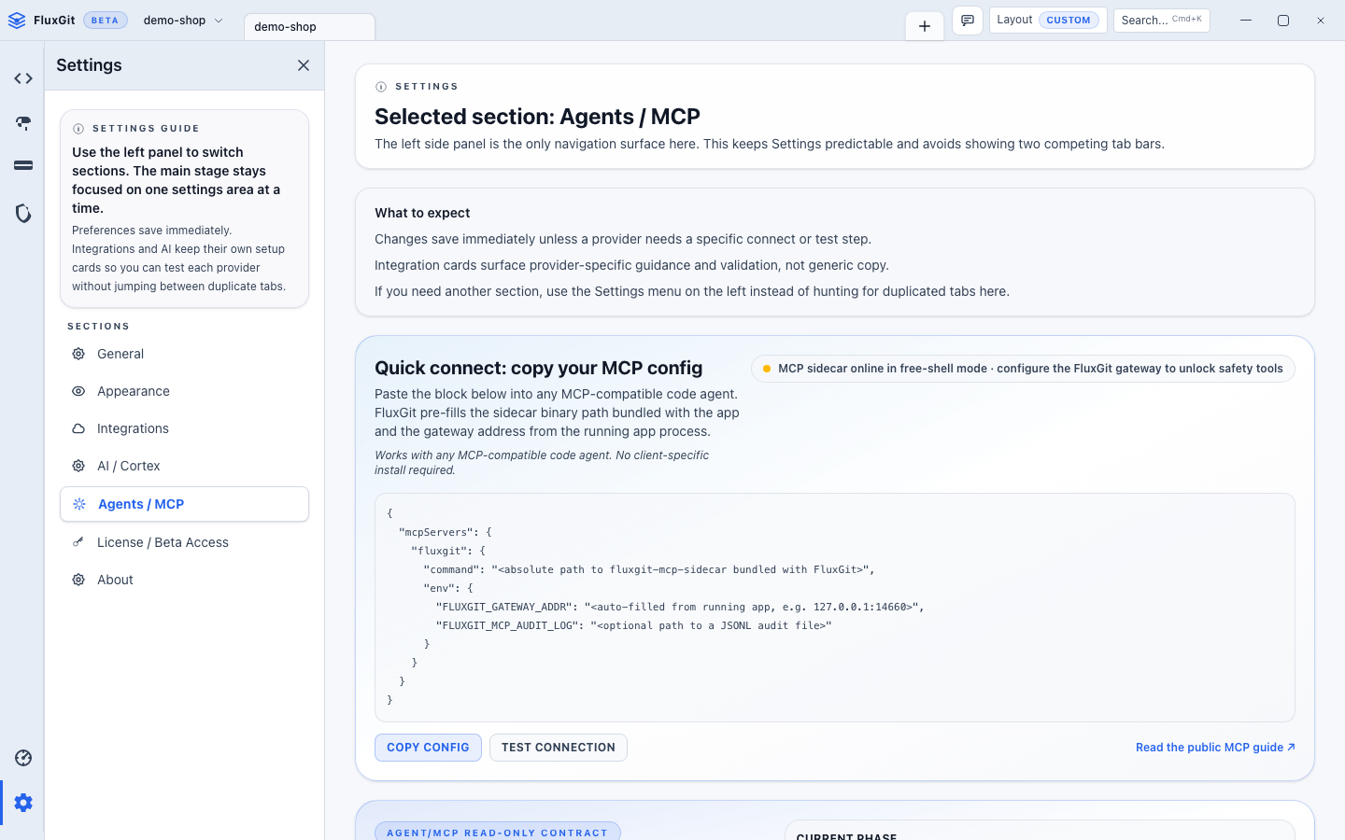This screenshot has width=1345, height=840.
Task: Open the shield sidebar icon
Action: (x=23, y=214)
